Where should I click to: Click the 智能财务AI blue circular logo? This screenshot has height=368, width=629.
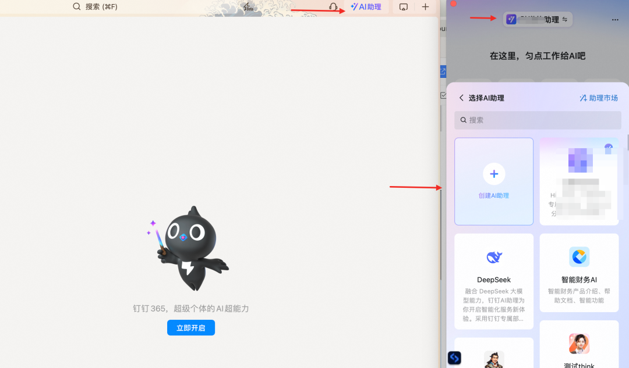(579, 257)
